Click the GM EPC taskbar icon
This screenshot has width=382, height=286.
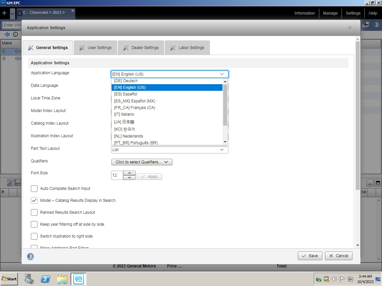point(79,279)
